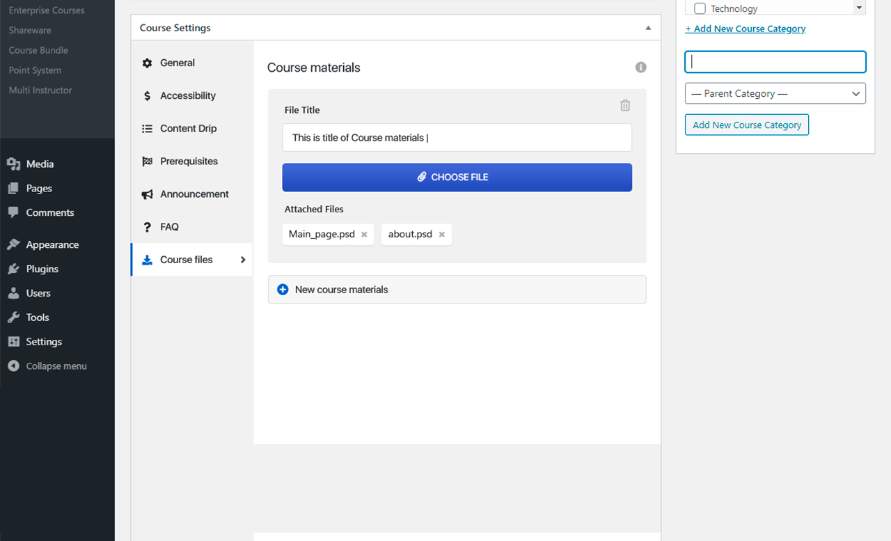Image resolution: width=891 pixels, height=541 pixels.
Task: Remove the Main_page.psd attached file
Action: pos(365,234)
